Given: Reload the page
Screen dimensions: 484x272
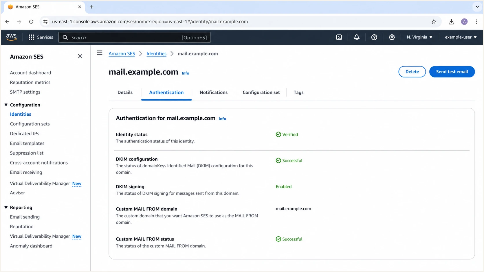Looking at the screenshot, I should click(31, 22).
